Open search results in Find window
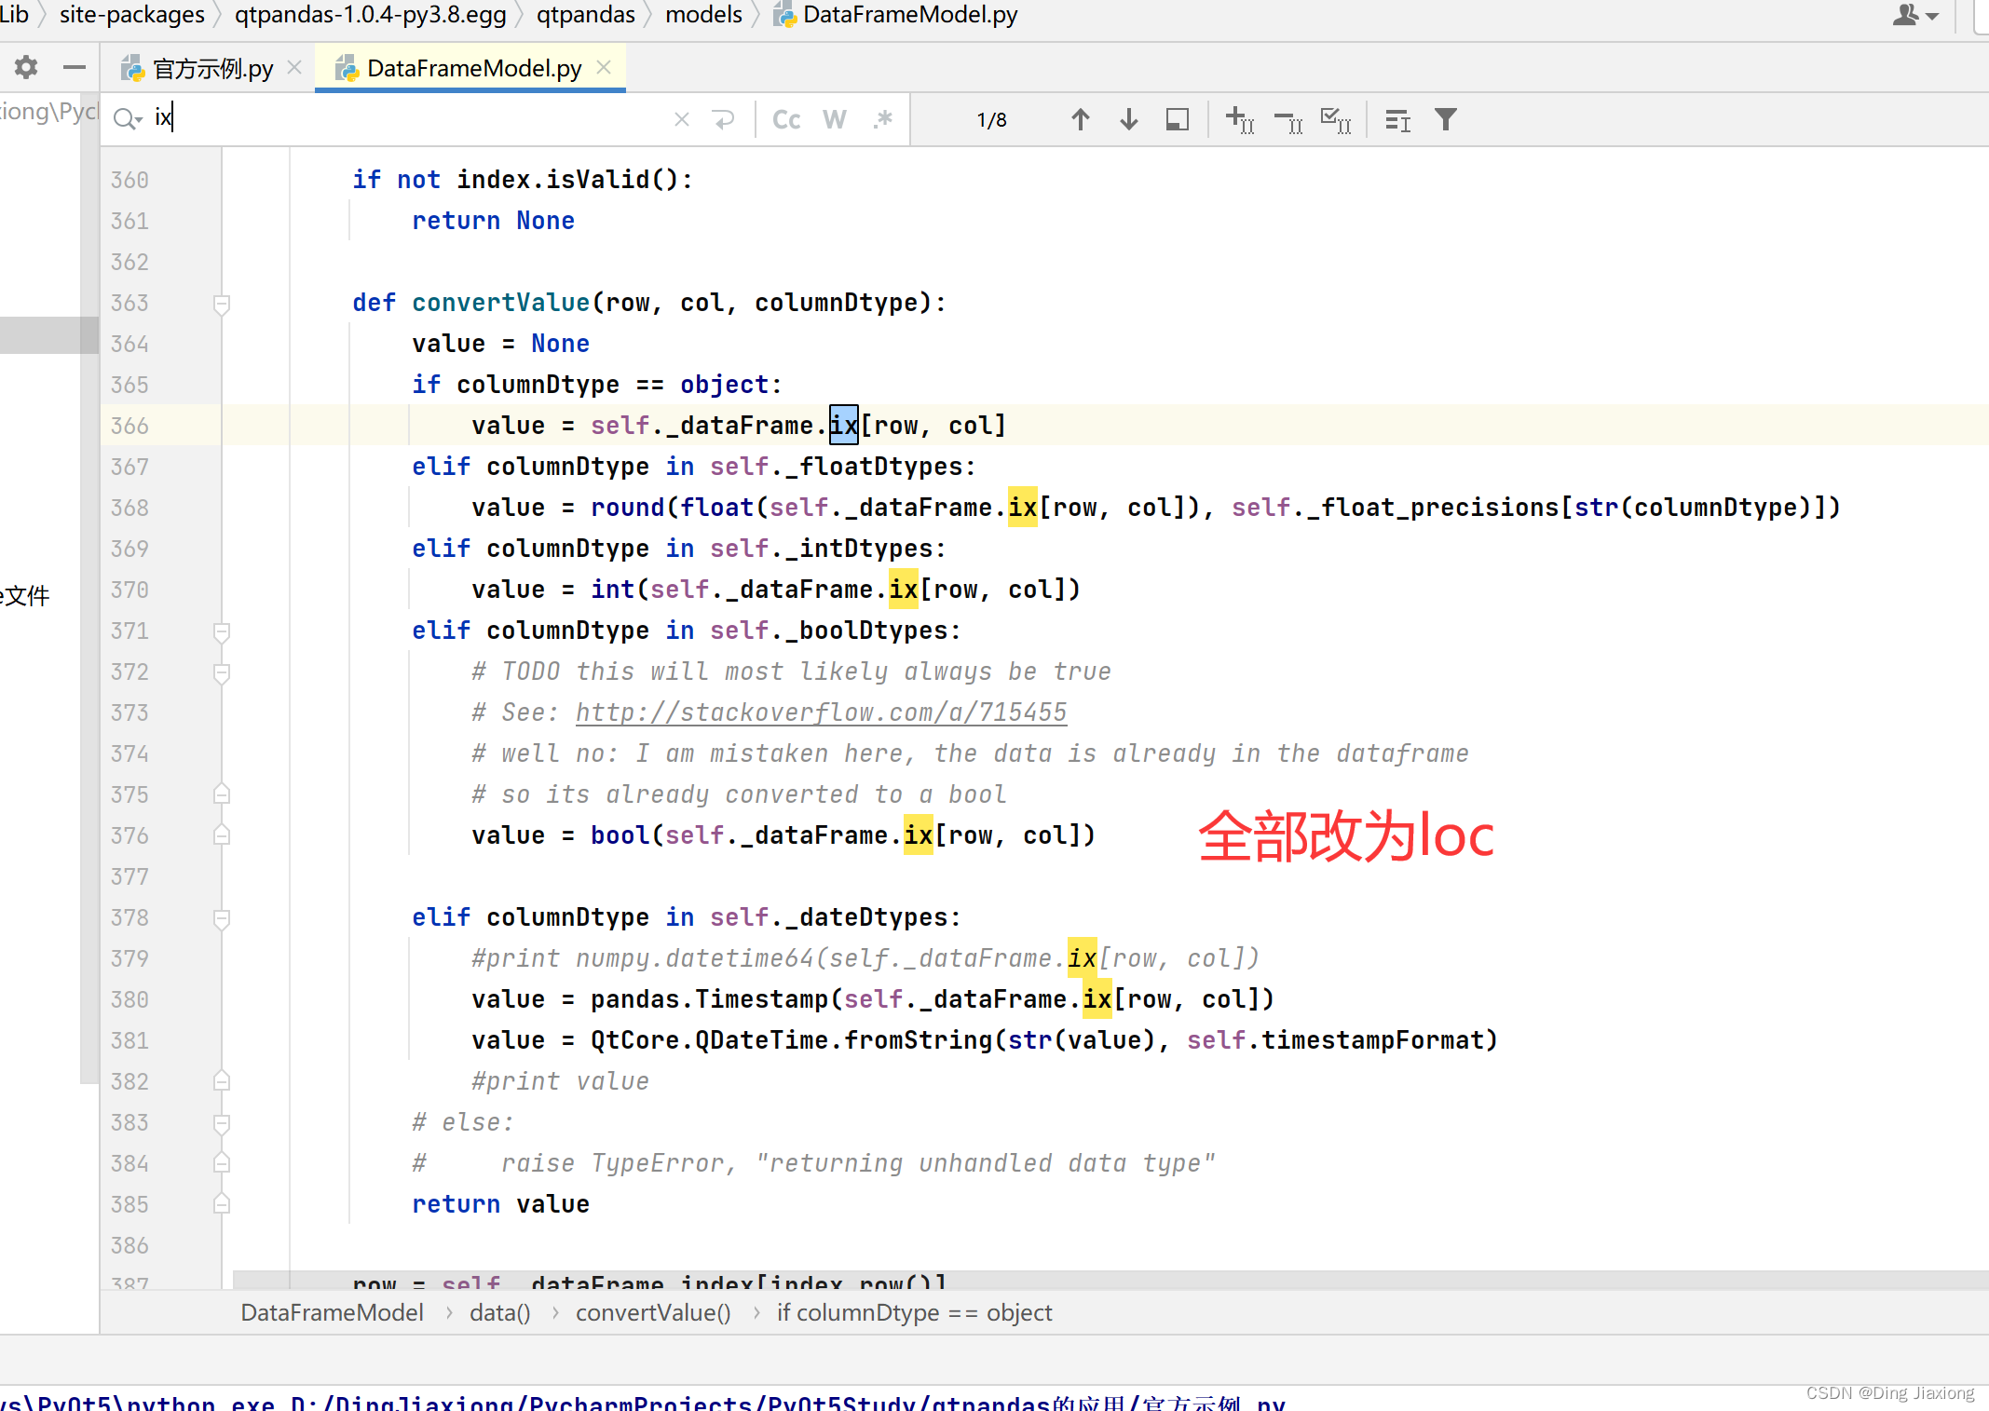The width and height of the screenshot is (1989, 1411). [x=1397, y=119]
